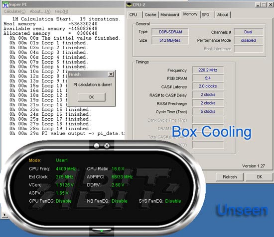Open the About tab in CPU-Z
This screenshot has height=237, width=274.
[223, 15]
